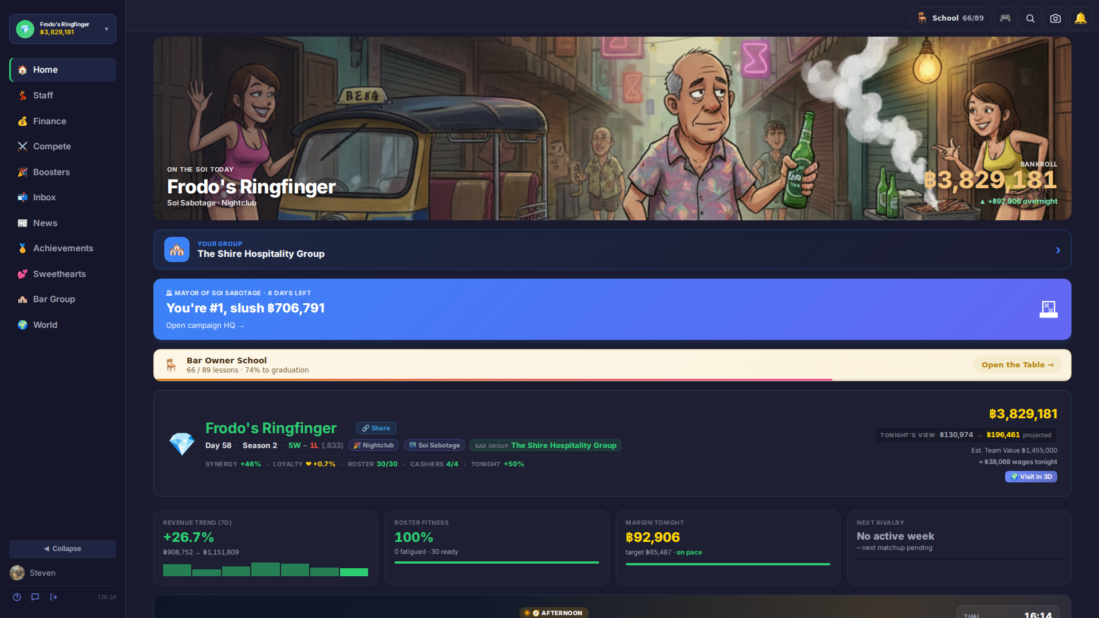Click the Bar Owner School chair icon
Screen dimensions: 1099x618
(x=171, y=365)
